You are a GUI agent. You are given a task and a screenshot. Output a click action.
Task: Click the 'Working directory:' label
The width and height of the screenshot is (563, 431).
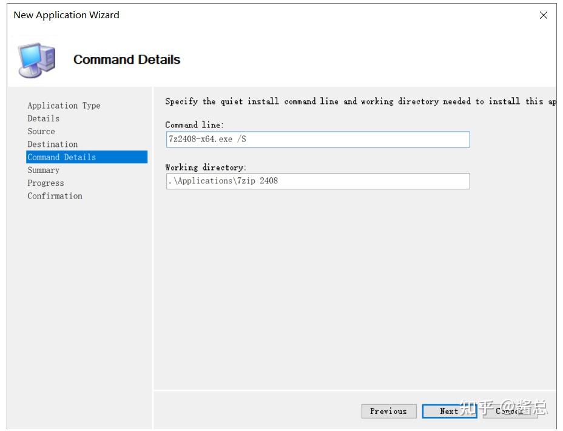pos(206,168)
